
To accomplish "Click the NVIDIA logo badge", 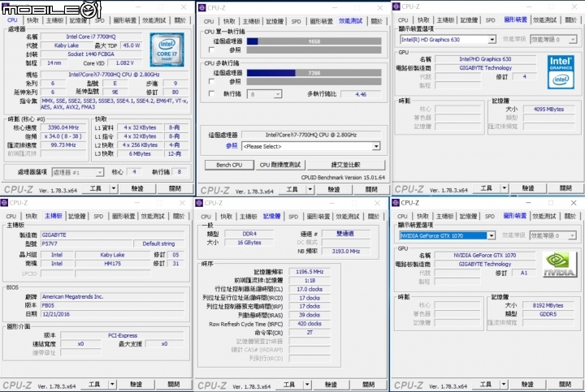I will tap(559, 265).
